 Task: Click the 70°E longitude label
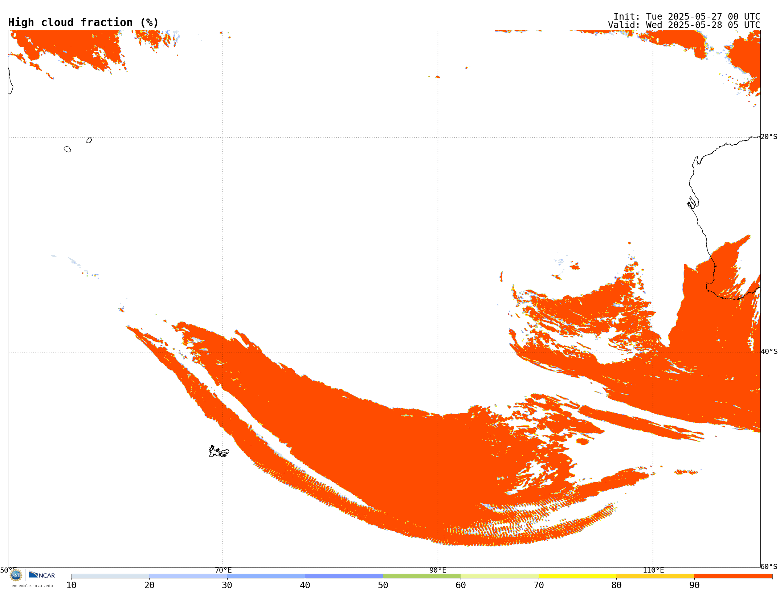point(223,570)
